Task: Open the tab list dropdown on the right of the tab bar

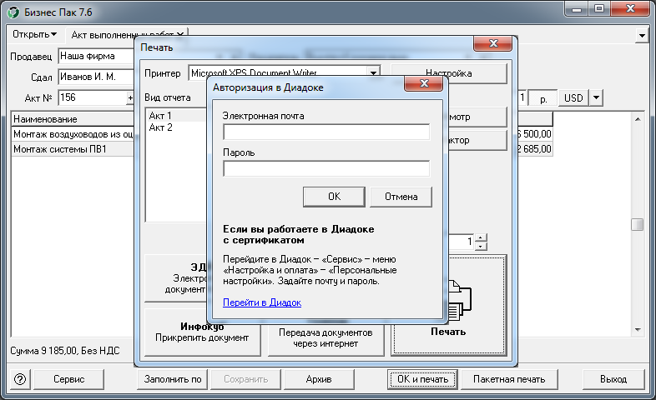Action: click(x=642, y=36)
